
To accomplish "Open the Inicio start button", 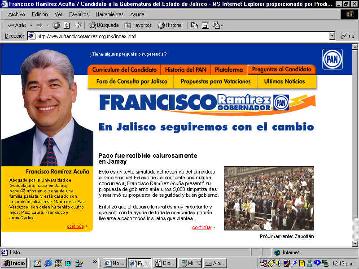I will point(14,263).
